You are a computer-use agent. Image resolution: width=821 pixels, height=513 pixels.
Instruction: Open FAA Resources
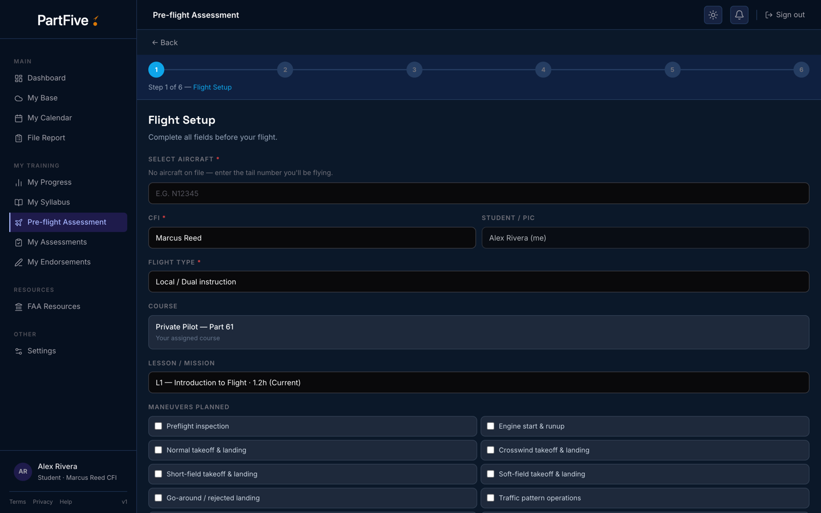pyautogui.click(x=68, y=307)
